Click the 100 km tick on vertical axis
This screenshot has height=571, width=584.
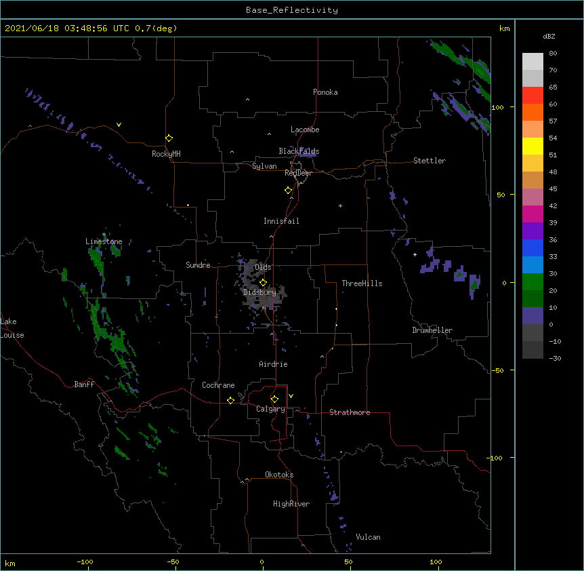497,107
